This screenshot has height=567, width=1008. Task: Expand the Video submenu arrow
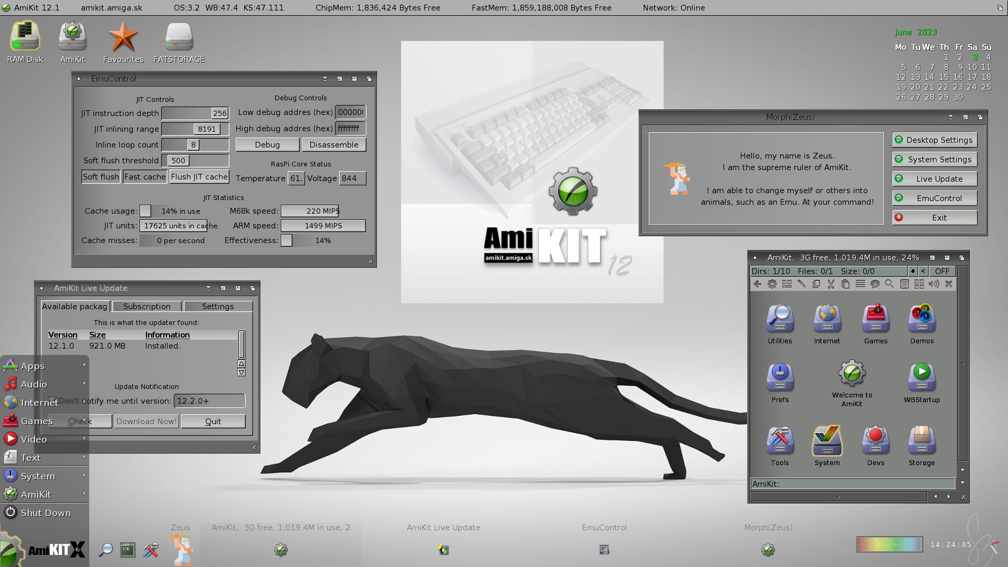pyautogui.click(x=84, y=438)
